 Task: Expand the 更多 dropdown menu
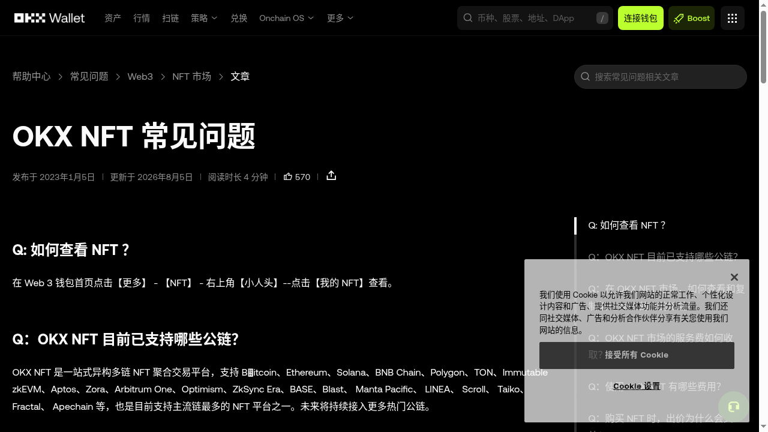pyautogui.click(x=340, y=18)
